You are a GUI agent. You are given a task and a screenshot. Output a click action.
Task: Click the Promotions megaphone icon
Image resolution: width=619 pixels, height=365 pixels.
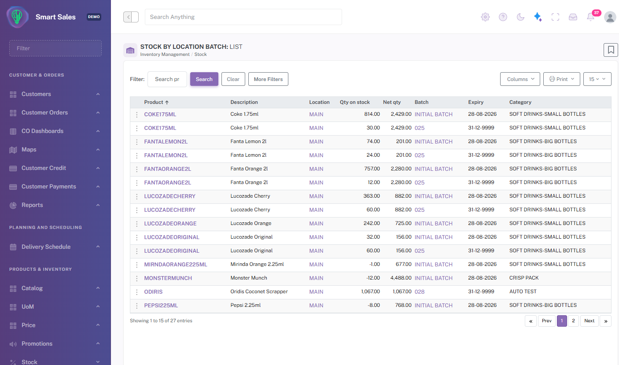(13, 344)
